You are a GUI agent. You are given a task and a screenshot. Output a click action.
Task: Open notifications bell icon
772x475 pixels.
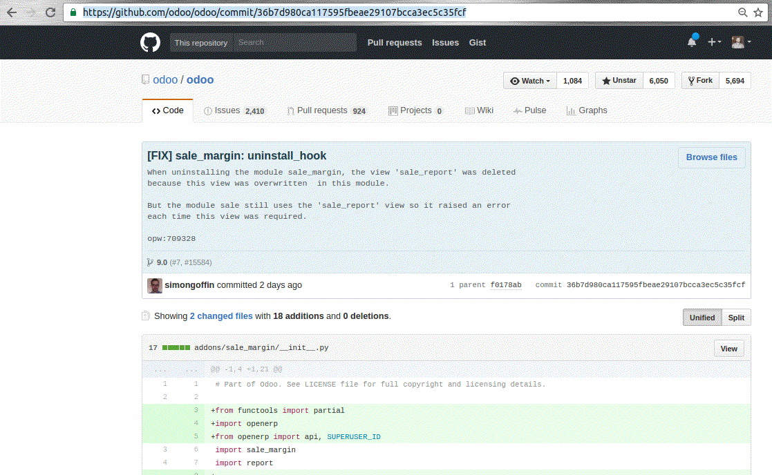pyautogui.click(x=693, y=42)
